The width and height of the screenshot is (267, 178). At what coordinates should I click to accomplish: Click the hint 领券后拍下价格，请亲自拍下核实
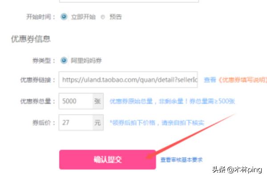coord(158,123)
